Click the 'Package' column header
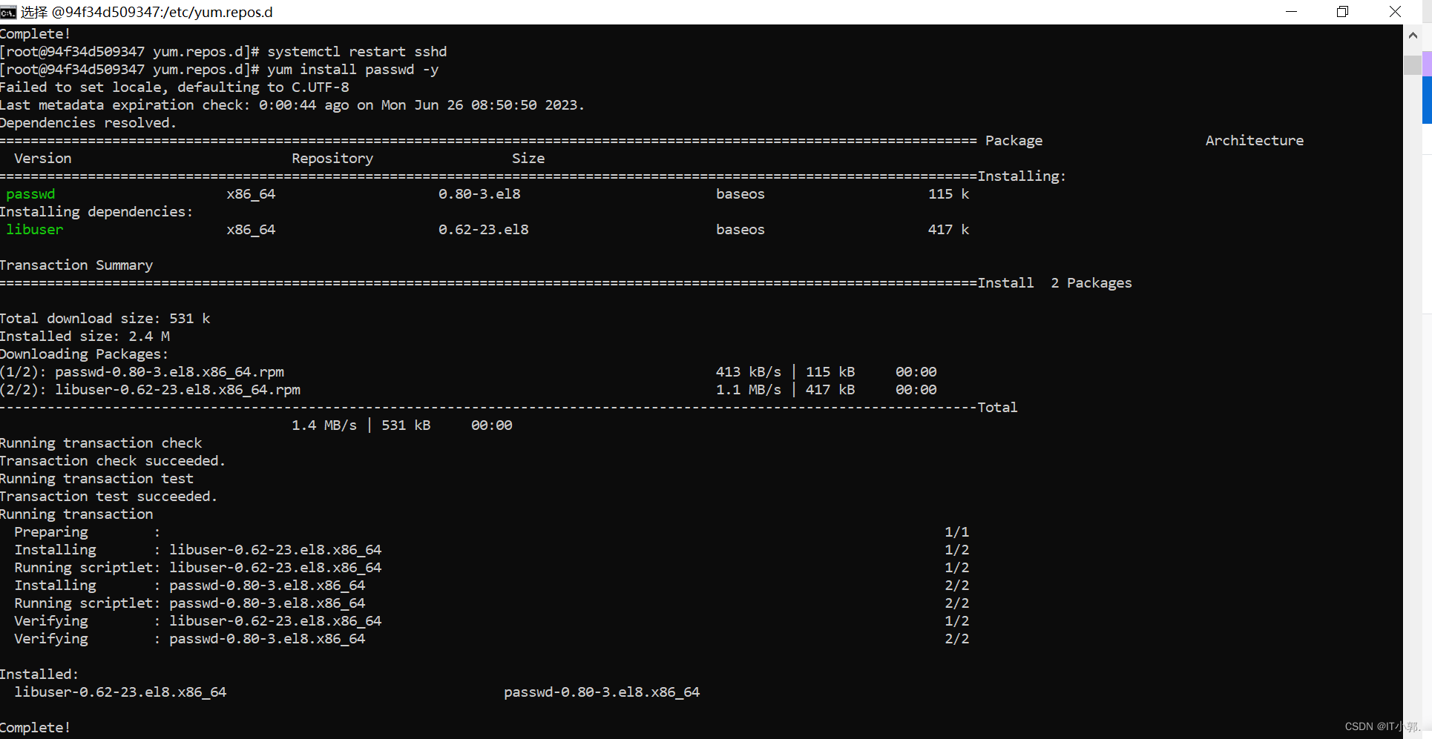Image resolution: width=1432 pixels, height=739 pixels. [1014, 140]
